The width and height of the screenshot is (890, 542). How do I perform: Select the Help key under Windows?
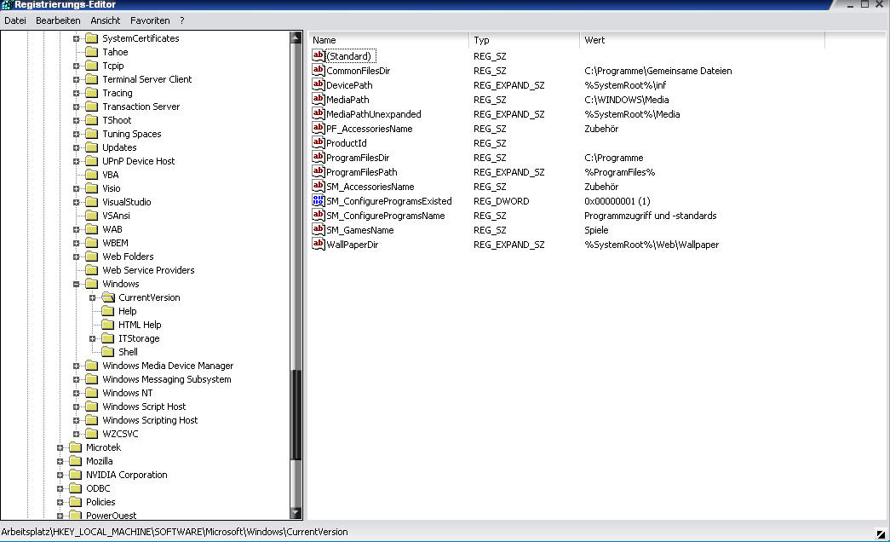point(127,311)
